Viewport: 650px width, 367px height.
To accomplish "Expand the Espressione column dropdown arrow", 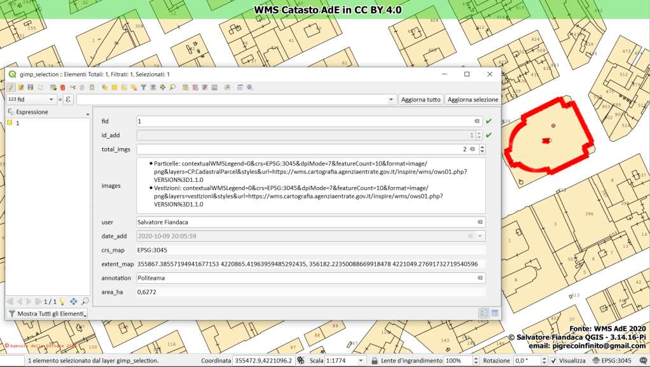I will pyautogui.click(x=87, y=114).
